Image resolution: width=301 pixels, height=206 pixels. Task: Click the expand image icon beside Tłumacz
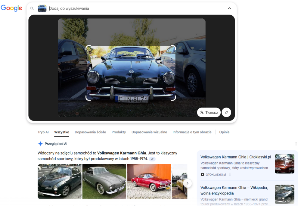(x=226, y=112)
